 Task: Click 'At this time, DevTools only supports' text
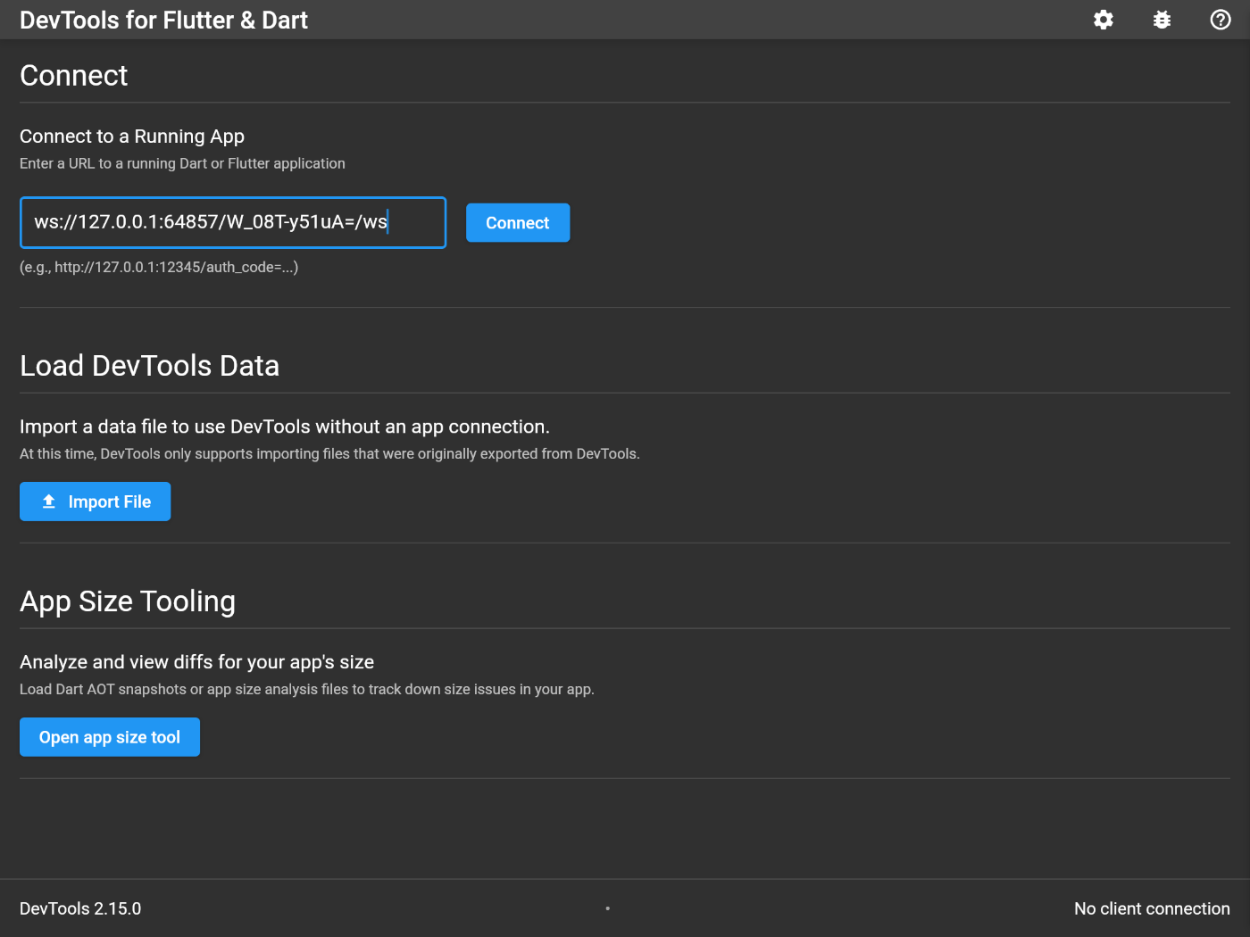click(329, 453)
